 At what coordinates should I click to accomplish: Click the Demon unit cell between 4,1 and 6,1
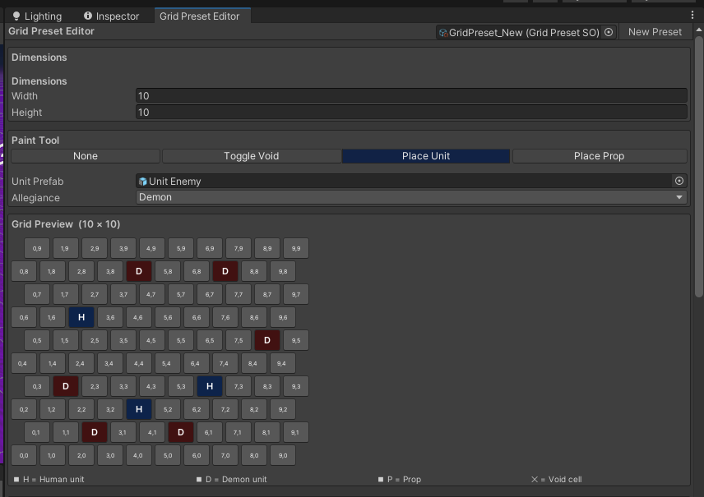click(181, 432)
